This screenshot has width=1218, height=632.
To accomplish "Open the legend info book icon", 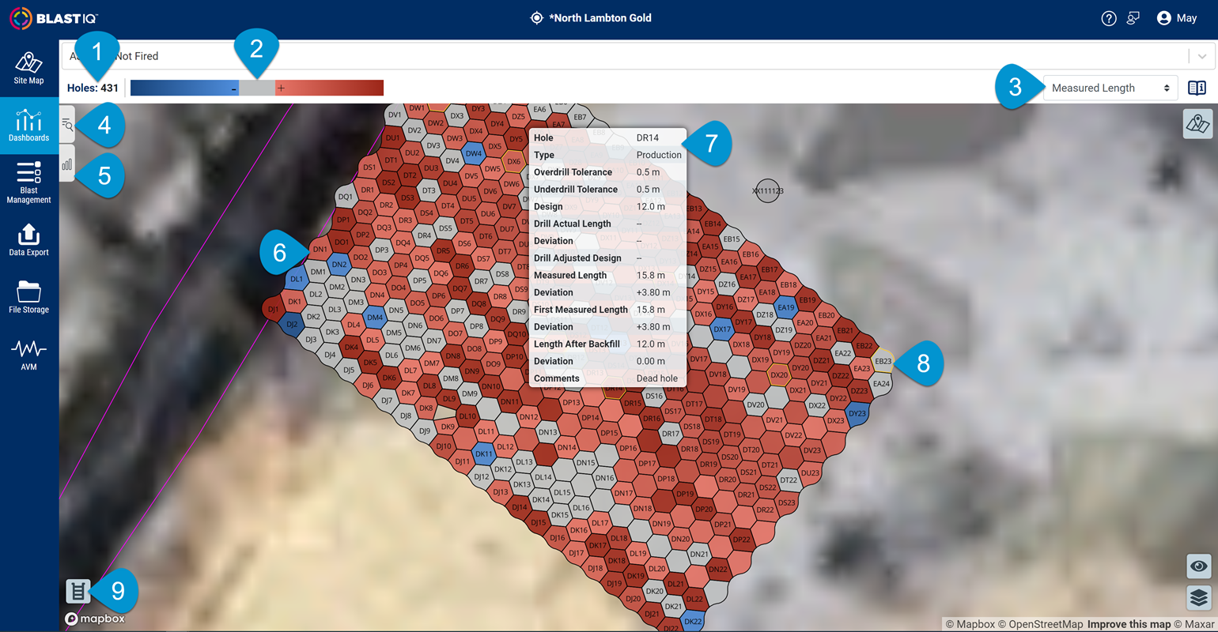I will click(1196, 88).
